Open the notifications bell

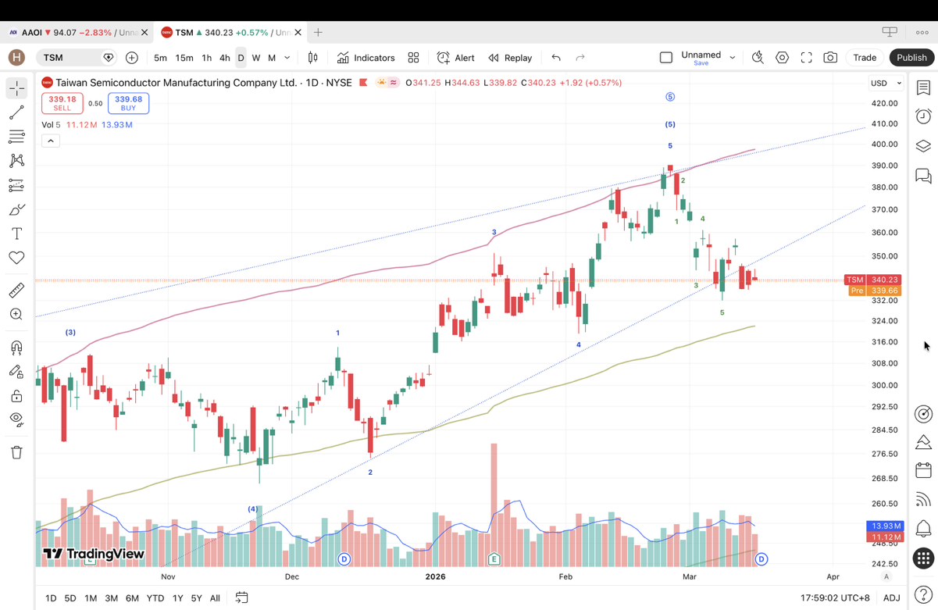923,529
